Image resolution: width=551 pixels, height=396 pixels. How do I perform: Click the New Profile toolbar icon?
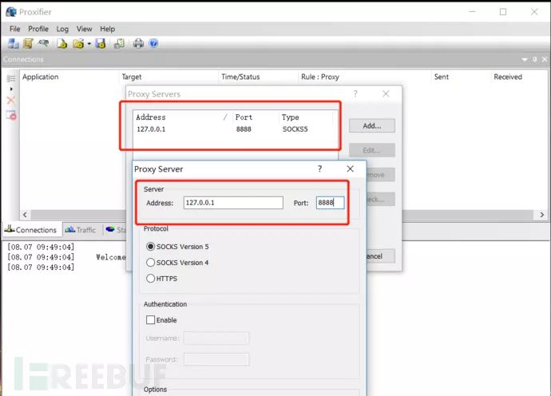click(x=62, y=44)
